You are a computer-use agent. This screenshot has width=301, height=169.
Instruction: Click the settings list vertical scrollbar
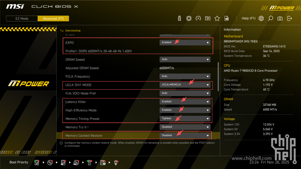(x=218, y=77)
